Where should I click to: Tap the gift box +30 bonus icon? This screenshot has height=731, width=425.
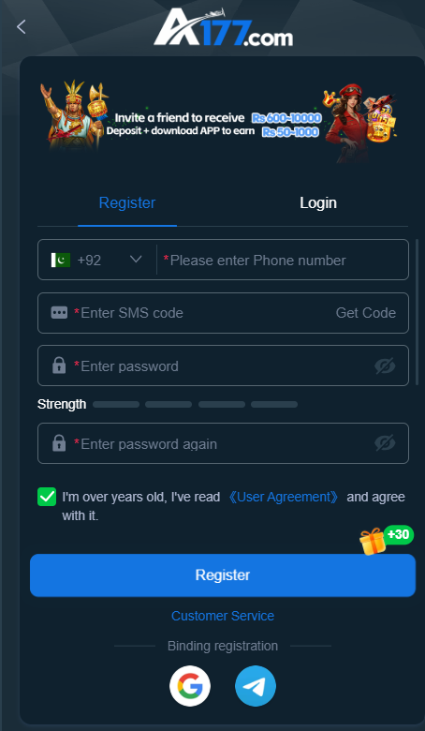[387, 540]
